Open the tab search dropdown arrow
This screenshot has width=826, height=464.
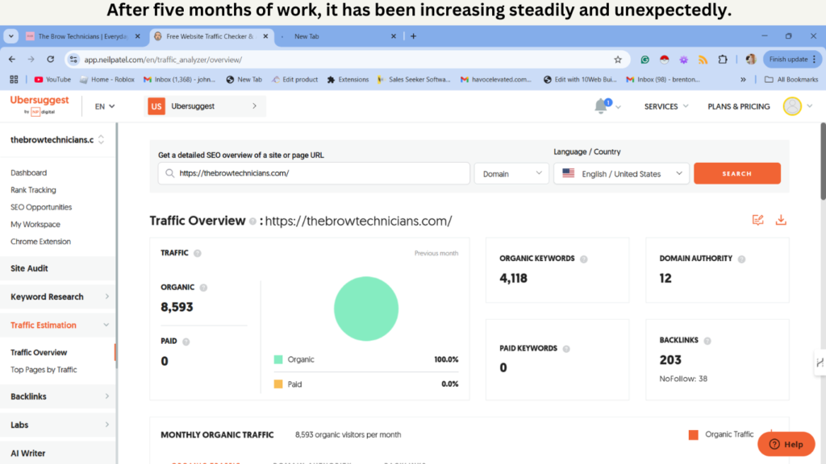(11, 36)
